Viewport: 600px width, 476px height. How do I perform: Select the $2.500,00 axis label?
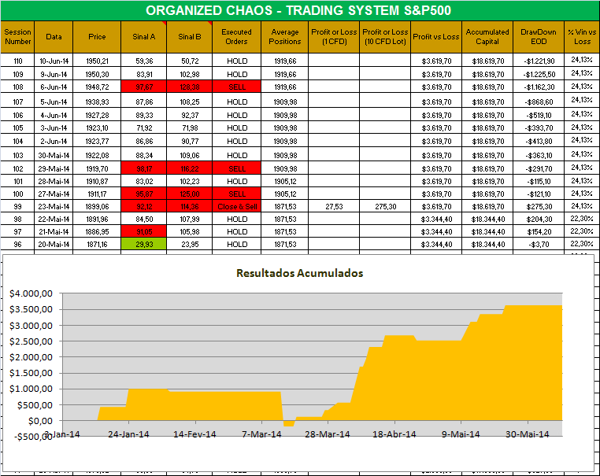pyautogui.click(x=31, y=341)
